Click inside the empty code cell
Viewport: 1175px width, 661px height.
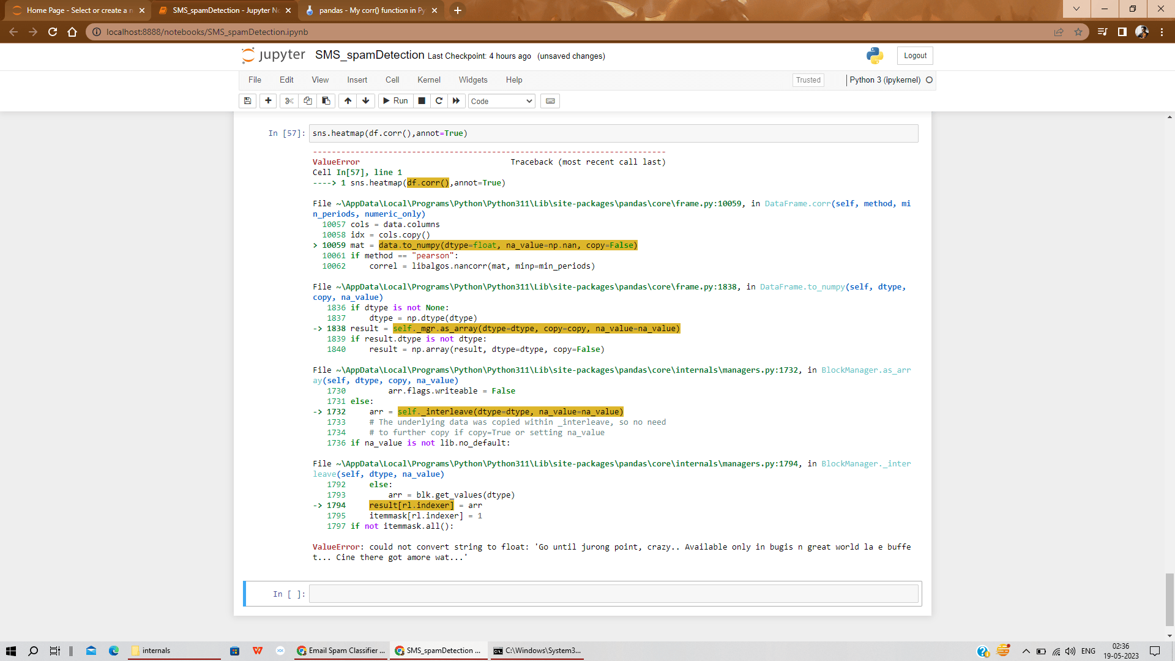[x=612, y=593]
